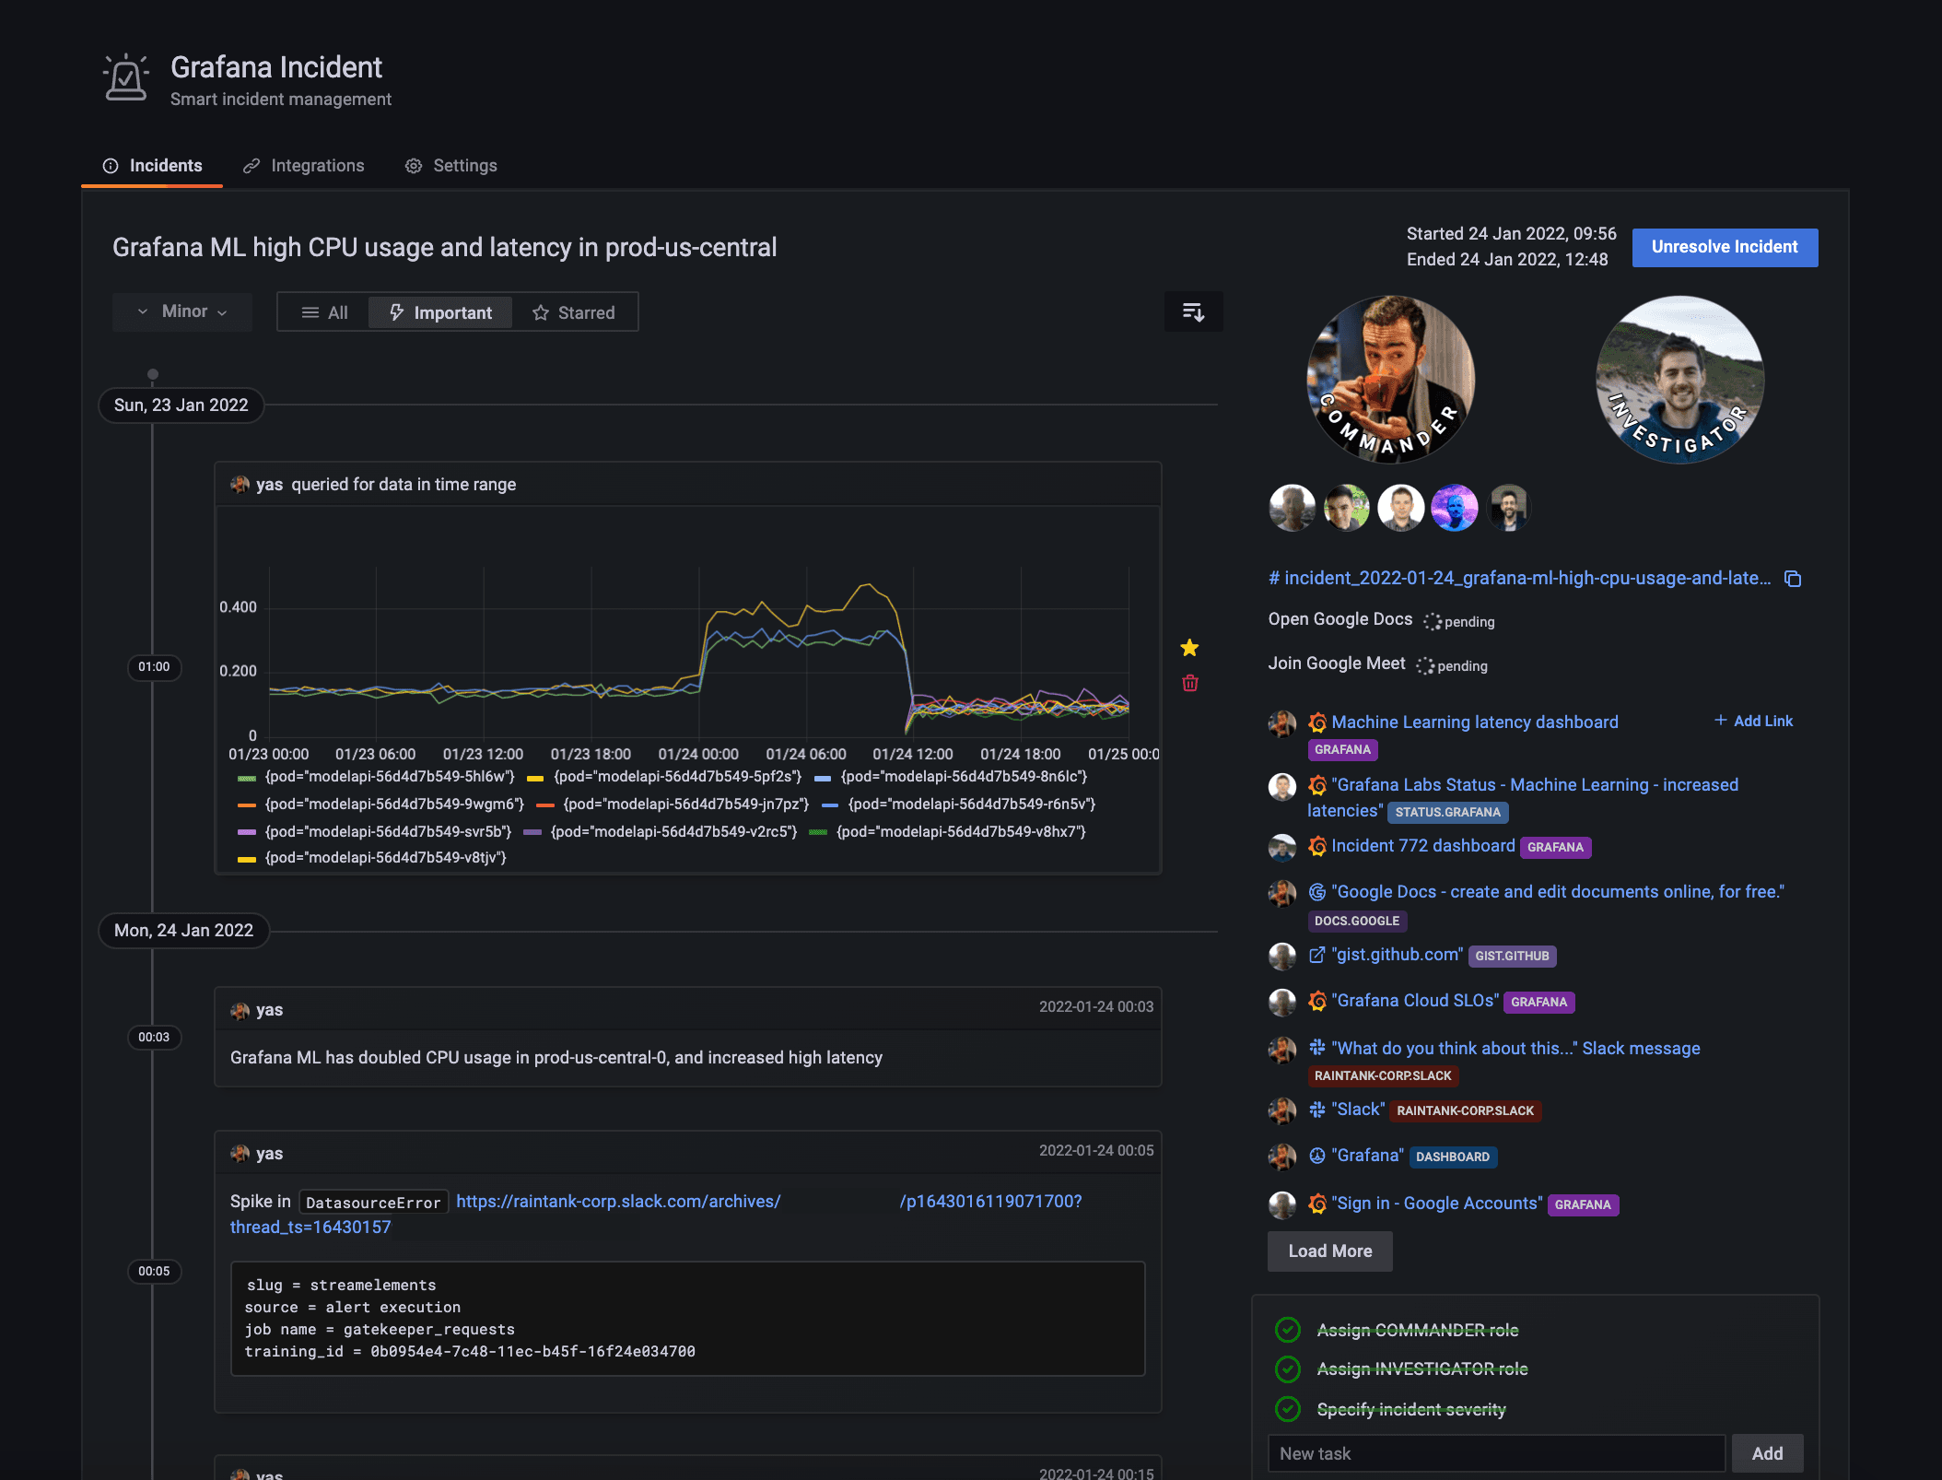The height and width of the screenshot is (1480, 1942).
Task: Click the COMMANDER role avatar
Action: coord(1390,380)
